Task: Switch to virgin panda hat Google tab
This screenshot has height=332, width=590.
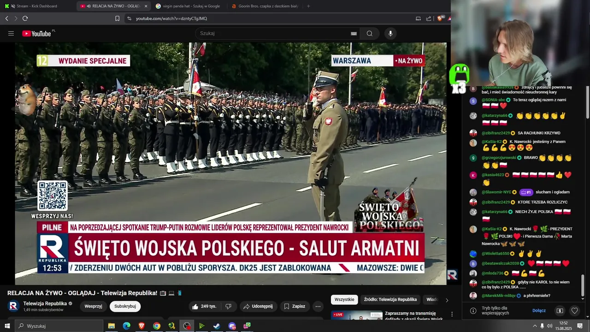Action: (189, 6)
